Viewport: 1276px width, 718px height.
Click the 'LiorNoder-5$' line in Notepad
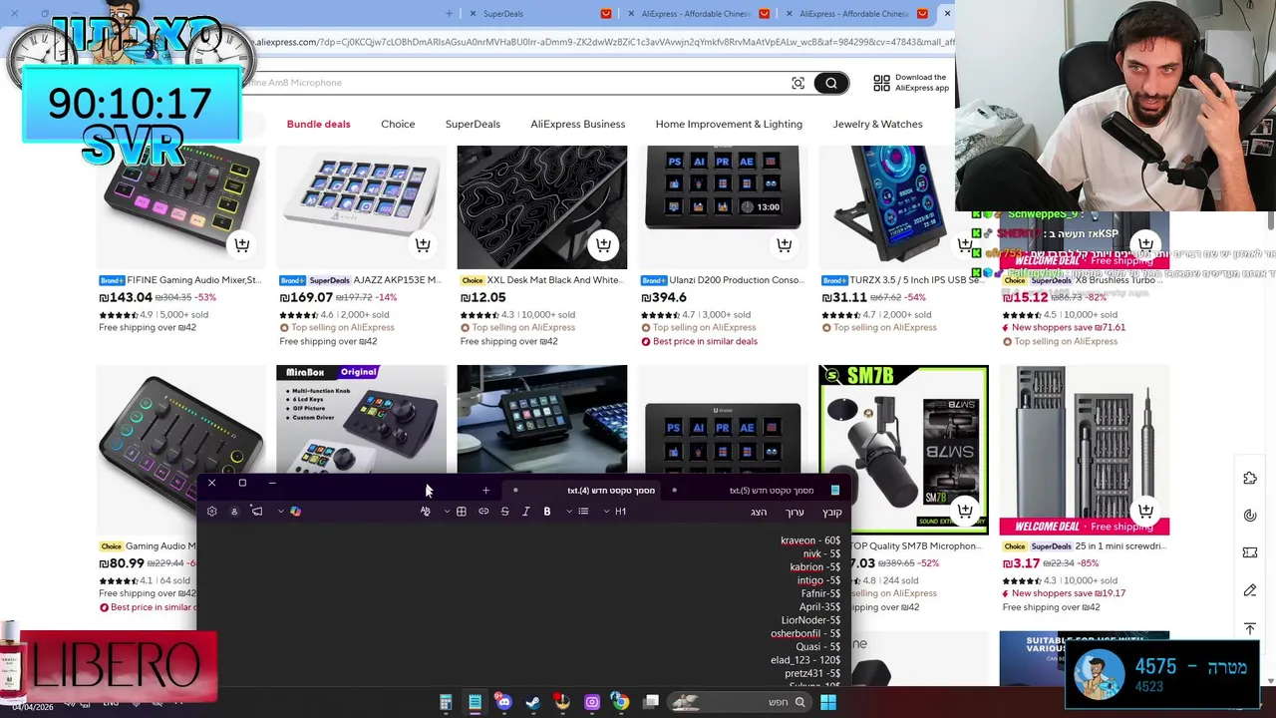point(810,620)
